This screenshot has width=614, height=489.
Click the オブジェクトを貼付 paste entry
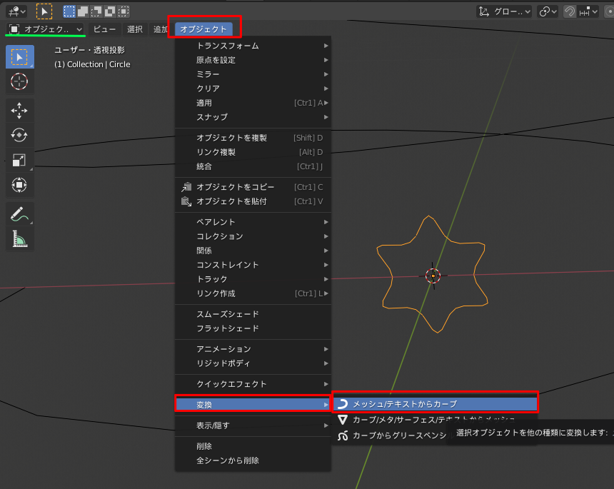click(253, 201)
